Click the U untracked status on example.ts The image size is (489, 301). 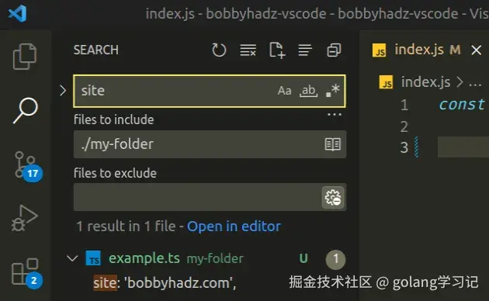[x=303, y=258]
